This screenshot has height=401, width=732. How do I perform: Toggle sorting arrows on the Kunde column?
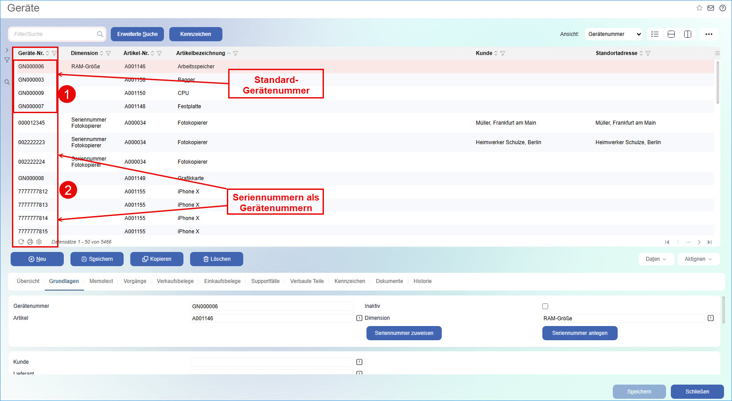496,53
